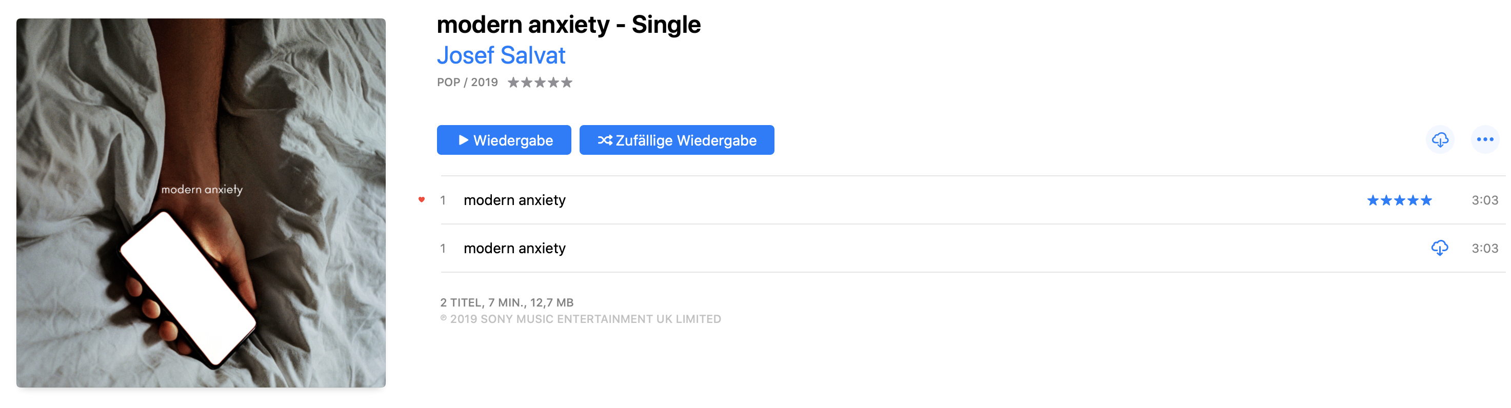Open the more options ellipsis menu
This screenshot has width=1511, height=408.
[x=1485, y=139]
